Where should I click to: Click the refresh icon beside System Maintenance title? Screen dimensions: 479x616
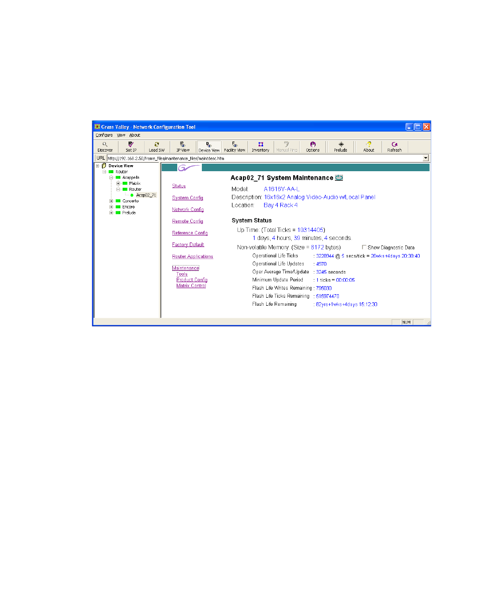(x=339, y=177)
